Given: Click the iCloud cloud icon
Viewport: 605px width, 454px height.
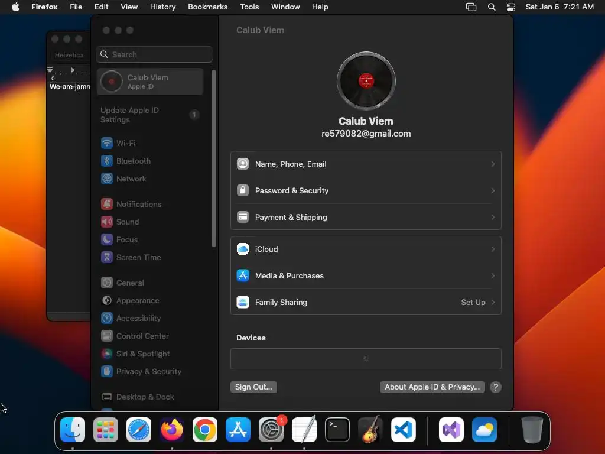Looking at the screenshot, I should (x=243, y=249).
